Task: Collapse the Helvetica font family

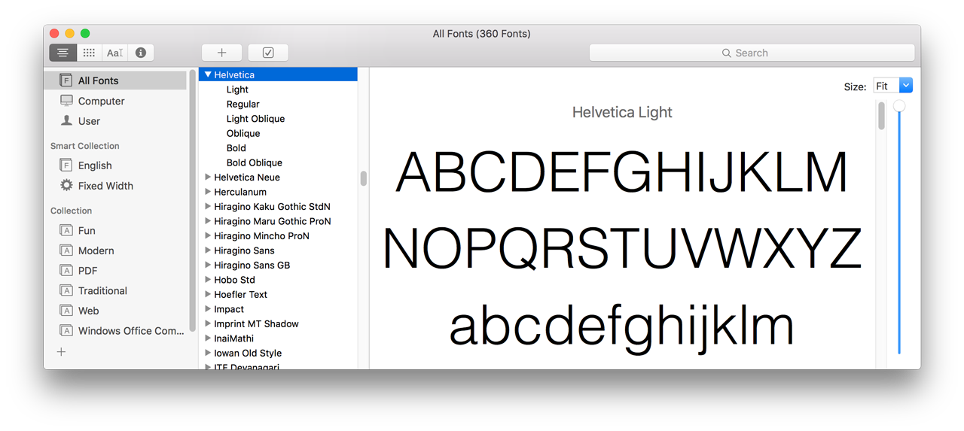Action: click(x=208, y=75)
